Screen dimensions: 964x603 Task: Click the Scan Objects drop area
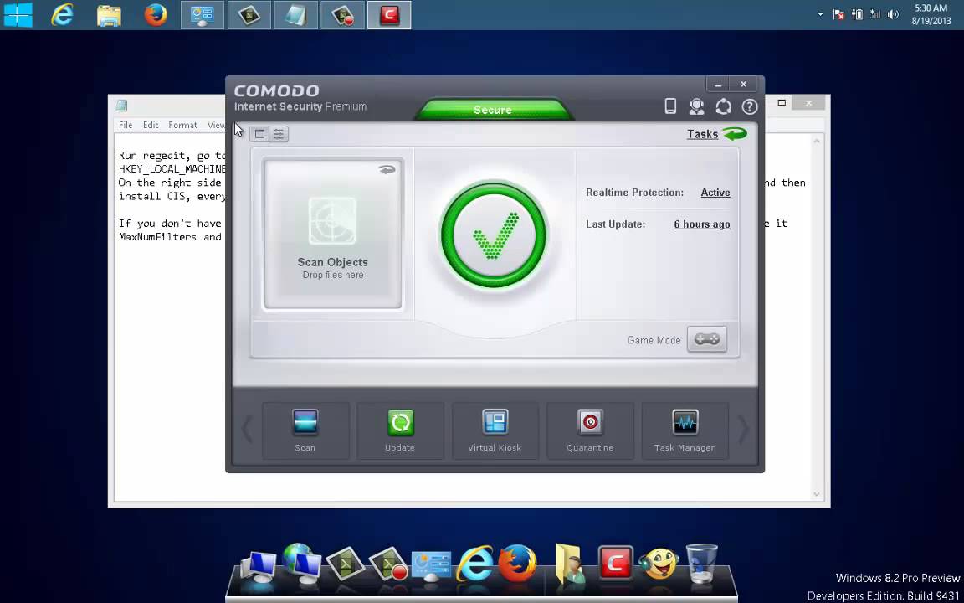coord(332,234)
